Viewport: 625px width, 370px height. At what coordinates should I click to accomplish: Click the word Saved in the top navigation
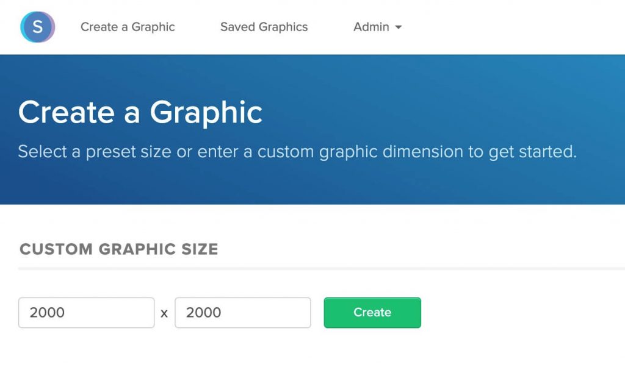(237, 27)
